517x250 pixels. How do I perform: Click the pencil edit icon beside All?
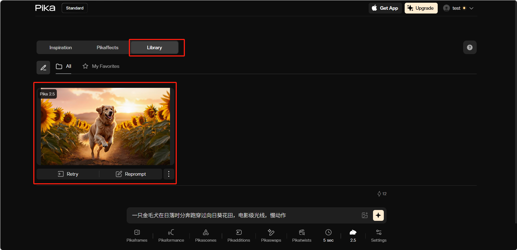43,68
